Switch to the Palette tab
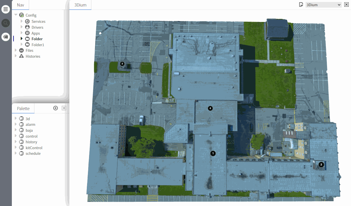This screenshot has height=206, width=351. [x=23, y=108]
